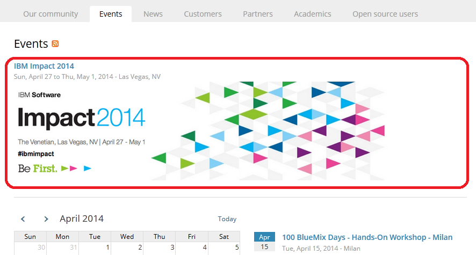Go to previous month with left chevron

tap(23, 219)
